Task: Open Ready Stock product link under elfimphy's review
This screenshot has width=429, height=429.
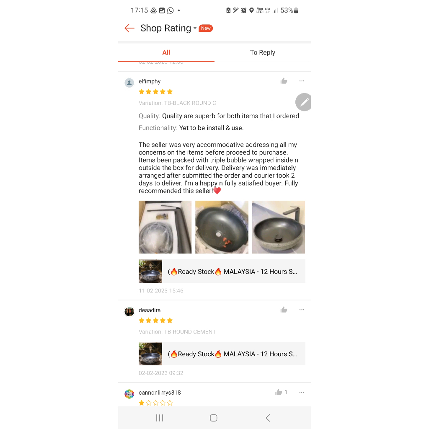Action: click(x=222, y=271)
